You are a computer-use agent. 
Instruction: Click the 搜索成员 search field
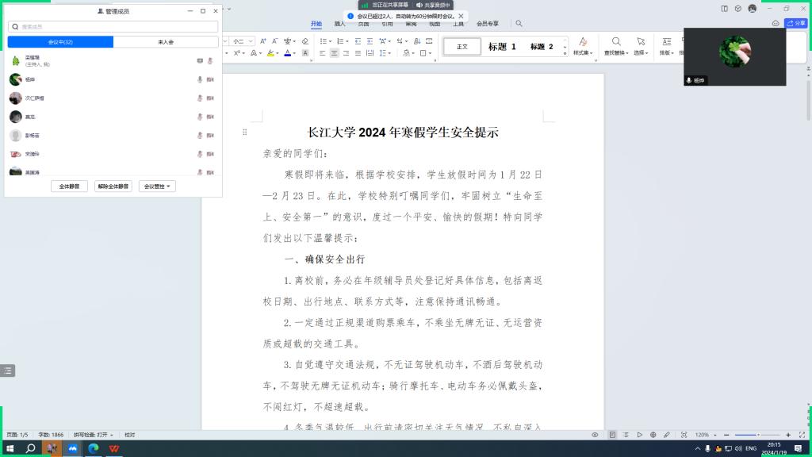click(x=113, y=26)
